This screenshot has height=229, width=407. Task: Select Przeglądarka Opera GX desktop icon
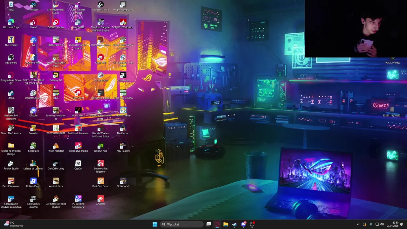click(11, 78)
